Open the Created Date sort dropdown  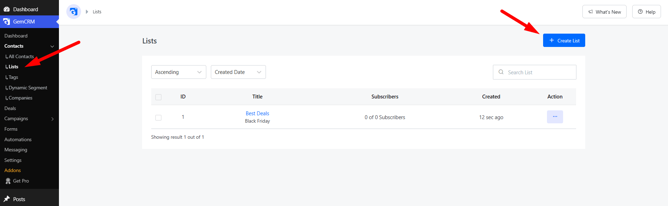[238, 72]
